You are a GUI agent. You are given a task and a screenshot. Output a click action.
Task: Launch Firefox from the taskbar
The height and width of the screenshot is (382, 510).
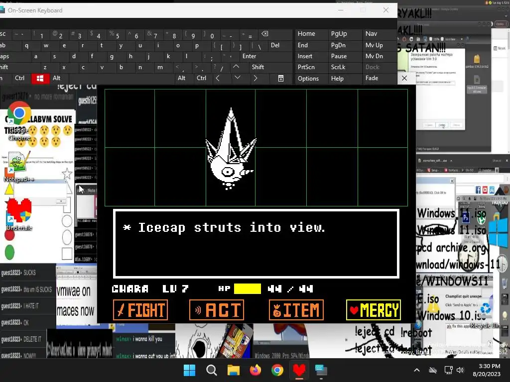255,370
